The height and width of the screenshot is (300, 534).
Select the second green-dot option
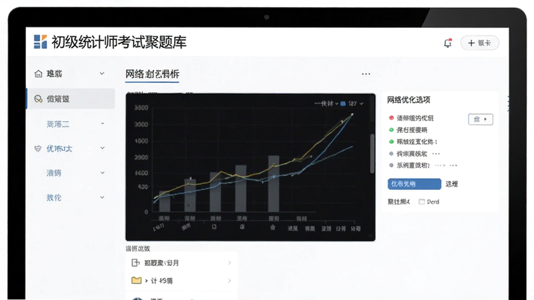[x=413, y=142]
